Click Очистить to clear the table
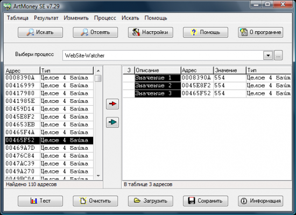 coord(95,201)
